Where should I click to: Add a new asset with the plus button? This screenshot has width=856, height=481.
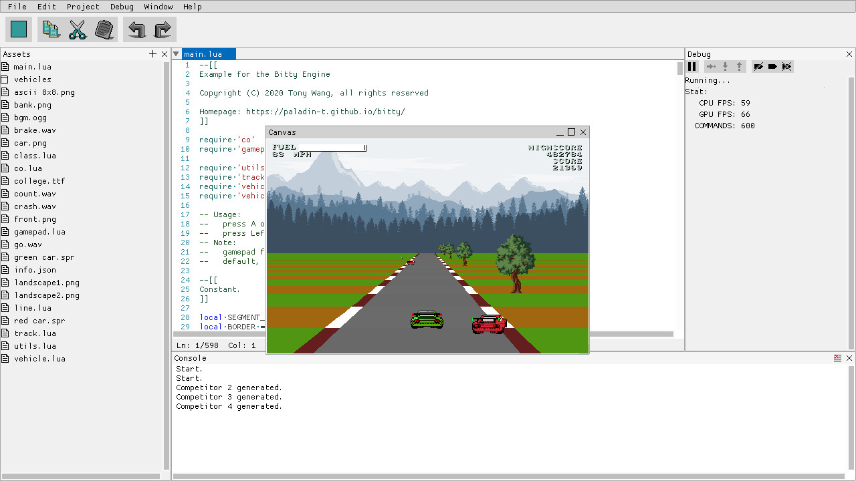click(x=152, y=53)
